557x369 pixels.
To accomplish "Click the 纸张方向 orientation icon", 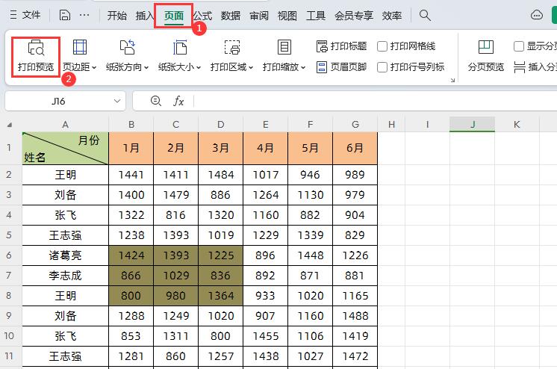I will click(x=127, y=47).
